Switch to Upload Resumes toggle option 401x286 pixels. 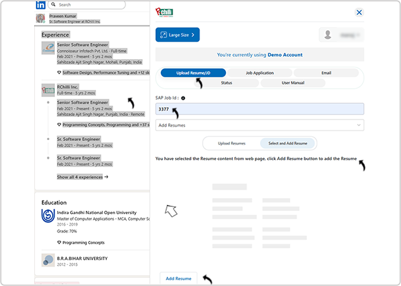pos(232,143)
